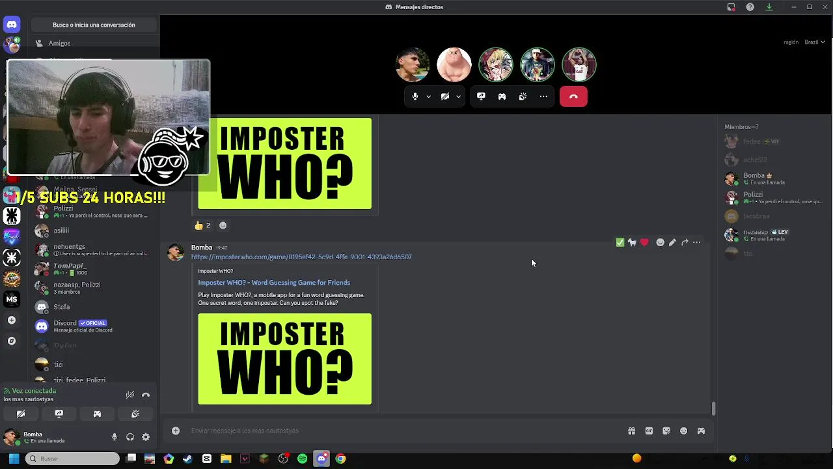Share your screen from call control bar

[481, 96]
